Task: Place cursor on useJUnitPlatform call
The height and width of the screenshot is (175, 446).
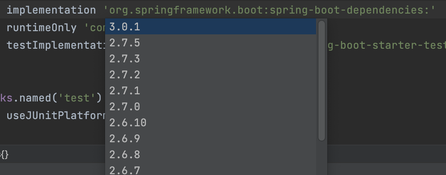Action: click(56, 116)
